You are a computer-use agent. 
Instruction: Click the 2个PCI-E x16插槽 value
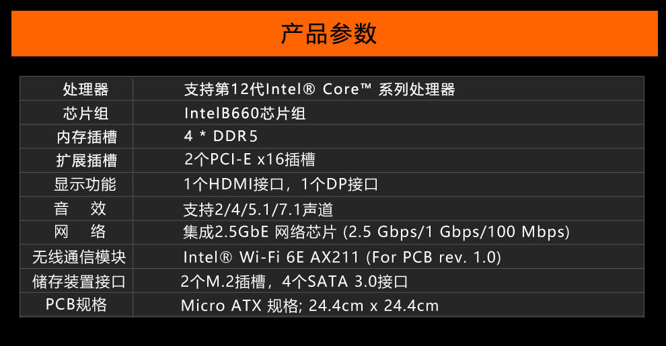point(250,159)
